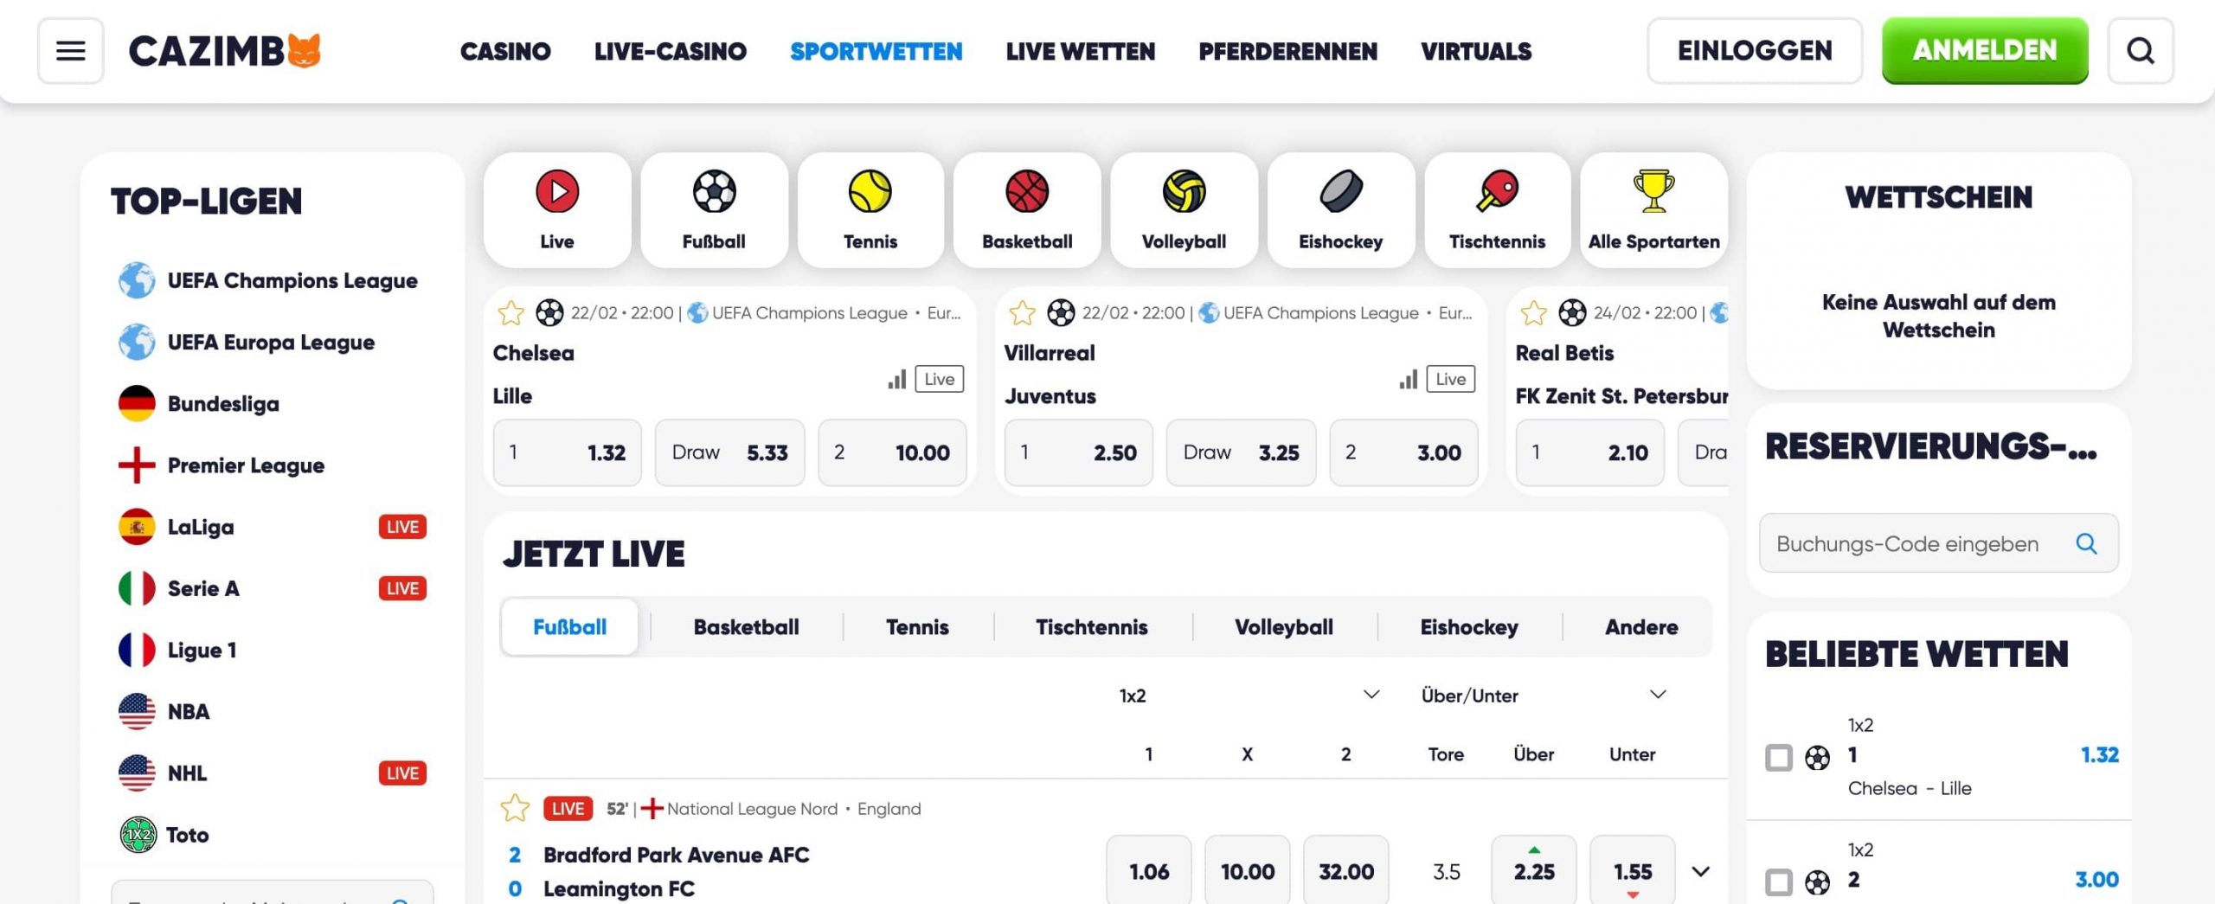This screenshot has height=904, width=2215.
Task: Open stats bars icon for Chelsea match
Action: (897, 379)
